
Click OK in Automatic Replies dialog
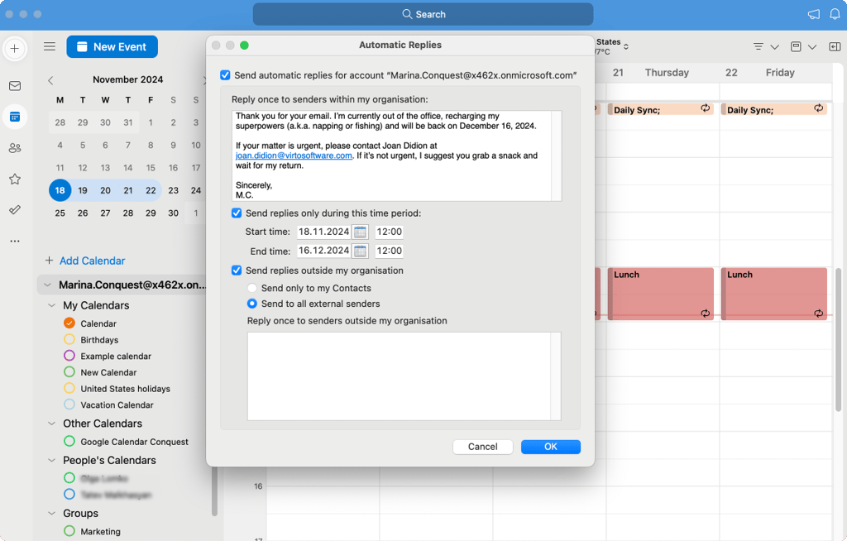pyautogui.click(x=550, y=447)
